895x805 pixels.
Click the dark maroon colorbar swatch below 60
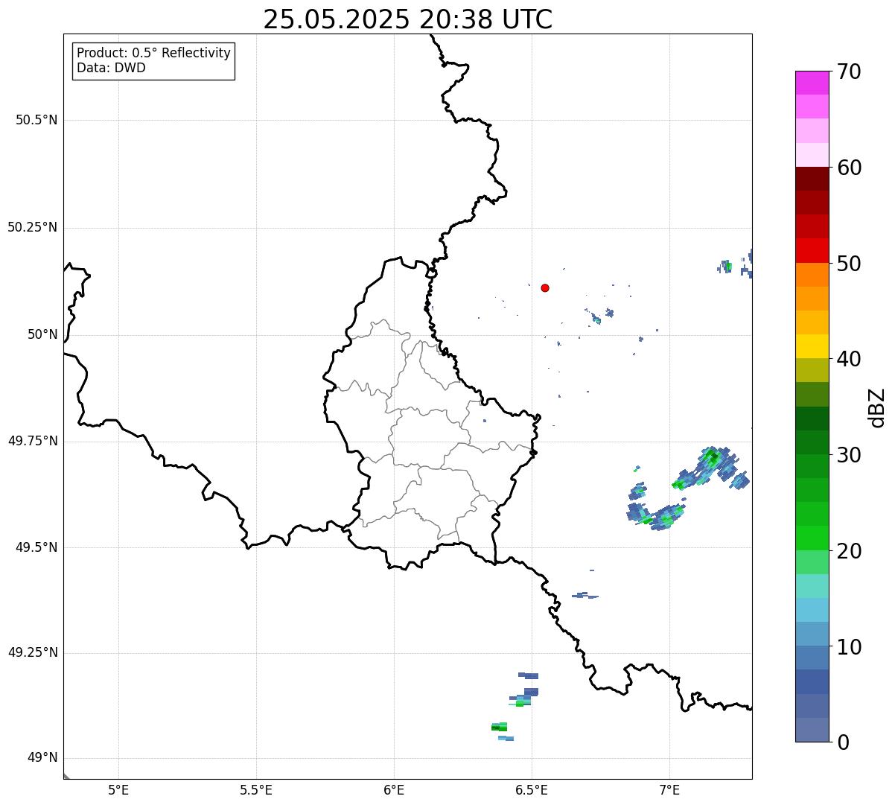812,179
